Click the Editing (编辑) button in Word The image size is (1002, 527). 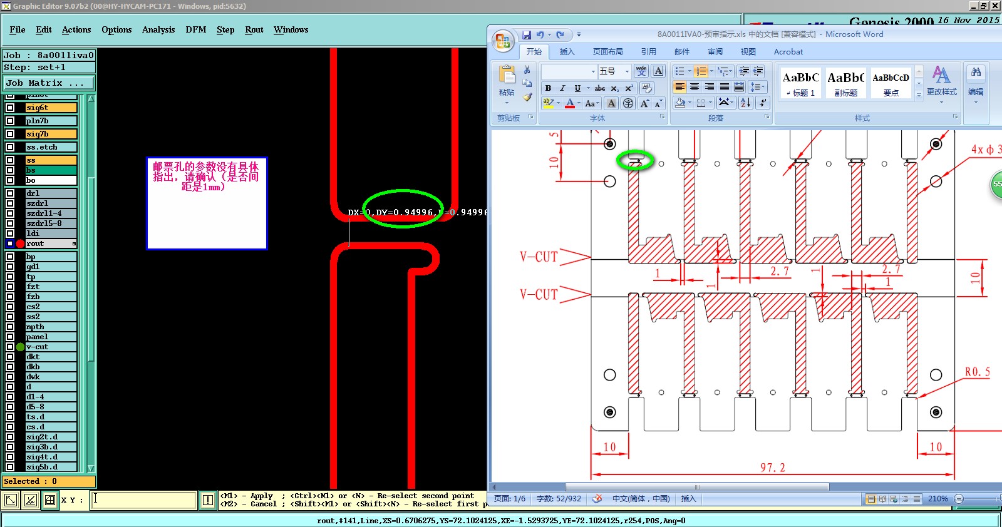976,84
